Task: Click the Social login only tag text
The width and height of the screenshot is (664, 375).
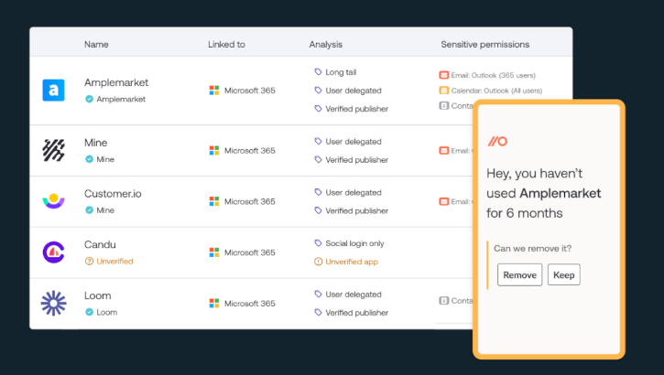Action: click(x=354, y=243)
